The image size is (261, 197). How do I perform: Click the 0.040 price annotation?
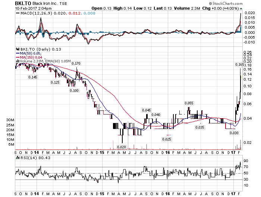156,115
